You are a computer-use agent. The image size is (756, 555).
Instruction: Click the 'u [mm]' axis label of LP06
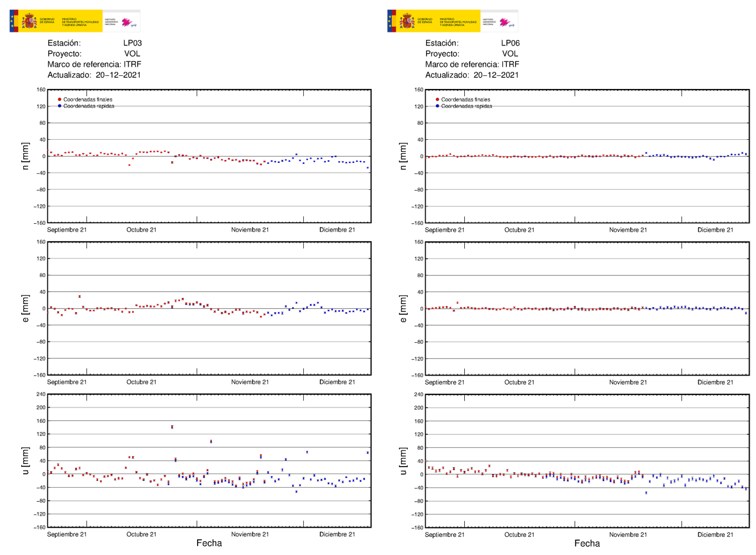403,461
